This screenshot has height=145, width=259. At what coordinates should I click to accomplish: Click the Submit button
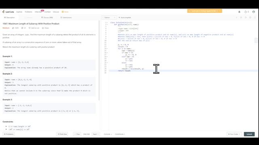pos(249,134)
